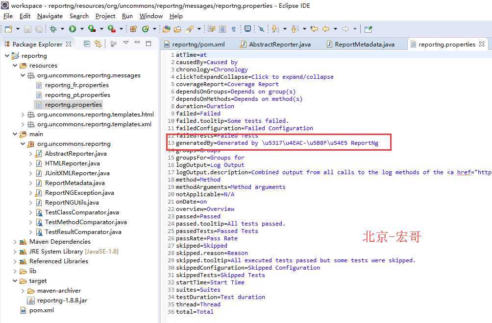Click the Back navigation arrow icon
The image size is (492, 323).
click(x=325, y=29)
